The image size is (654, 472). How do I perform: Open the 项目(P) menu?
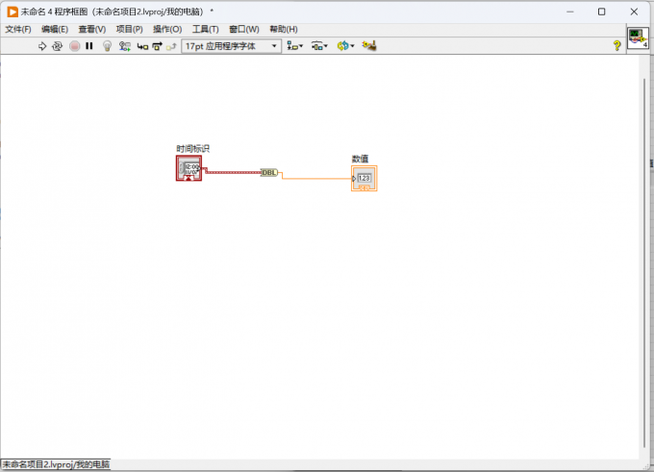pos(129,29)
